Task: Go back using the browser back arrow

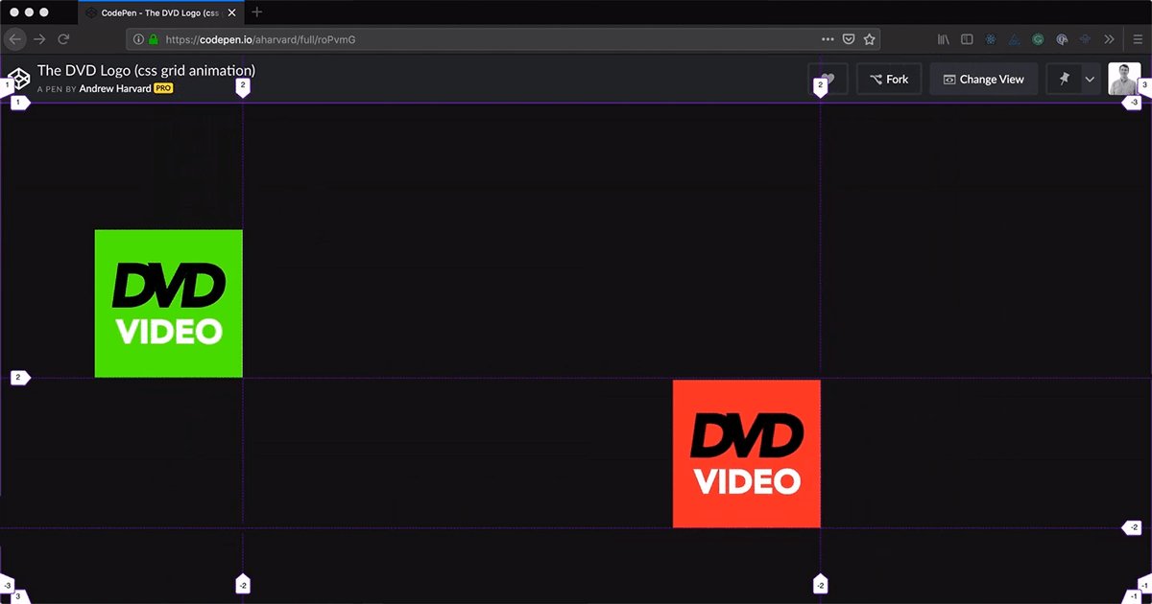Action: (x=14, y=39)
